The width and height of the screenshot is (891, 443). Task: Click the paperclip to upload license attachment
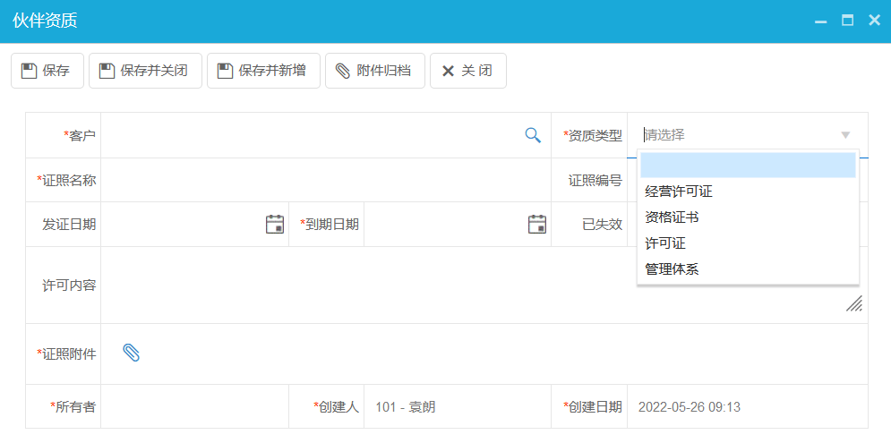[x=132, y=354]
